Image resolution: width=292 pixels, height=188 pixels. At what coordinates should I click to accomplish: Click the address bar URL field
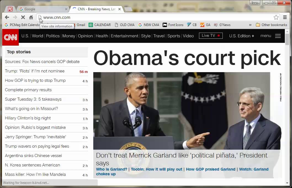point(157,17)
